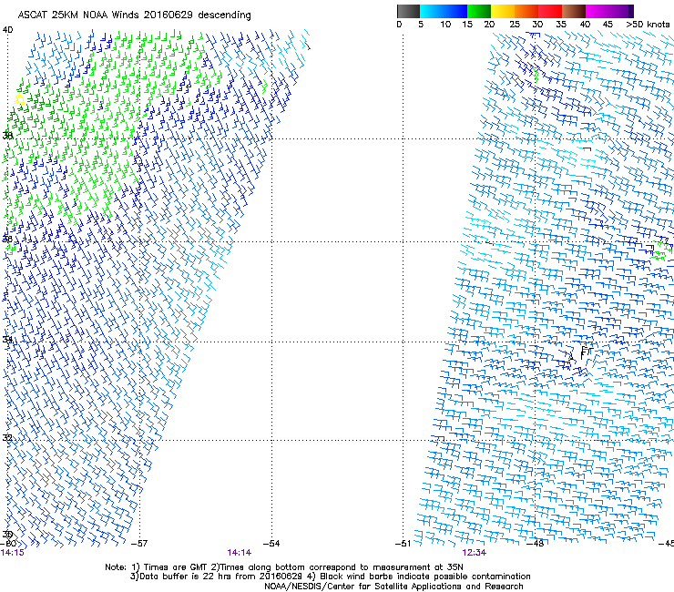Click the title 'ASCAT 25KM NOAA Winds 20160629 descending'

coord(134,15)
